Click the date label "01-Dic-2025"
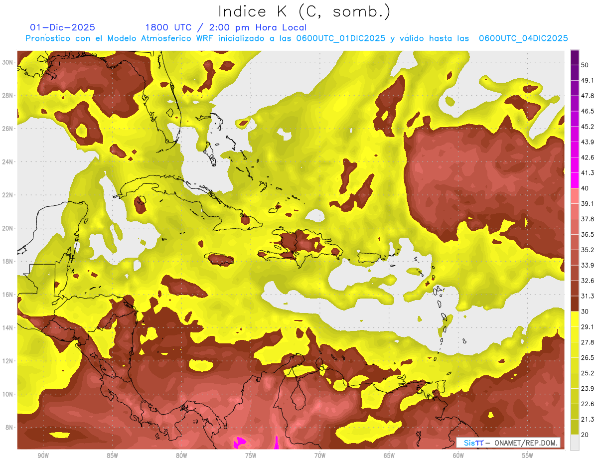This screenshot has width=598, height=462. 62,27
